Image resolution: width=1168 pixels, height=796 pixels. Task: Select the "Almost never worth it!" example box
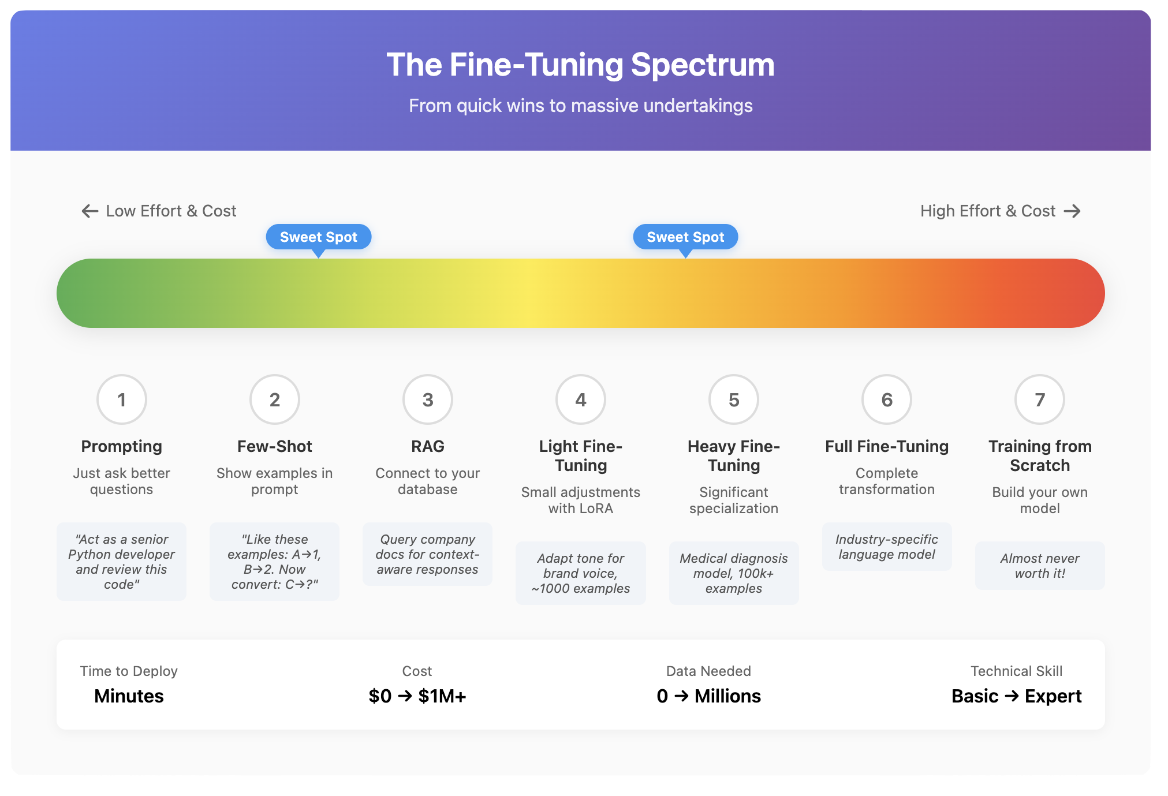click(1040, 566)
